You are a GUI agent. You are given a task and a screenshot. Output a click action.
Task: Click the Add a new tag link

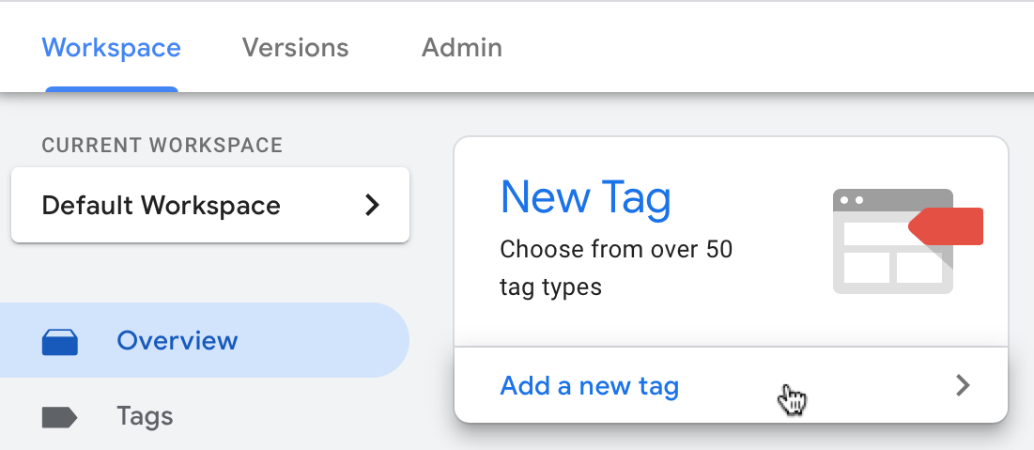point(590,385)
